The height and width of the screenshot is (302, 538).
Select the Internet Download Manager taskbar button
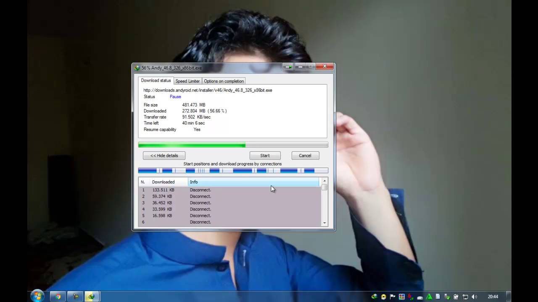[x=92, y=297]
